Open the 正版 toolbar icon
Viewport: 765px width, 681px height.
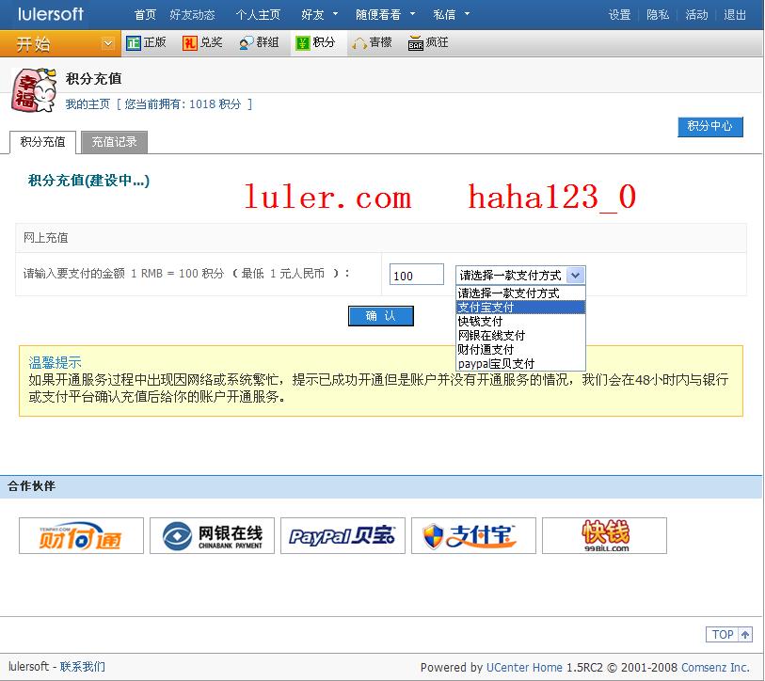click(x=133, y=43)
